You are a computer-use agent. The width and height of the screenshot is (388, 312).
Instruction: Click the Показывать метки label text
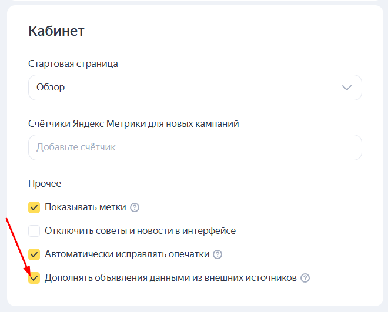point(85,207)
